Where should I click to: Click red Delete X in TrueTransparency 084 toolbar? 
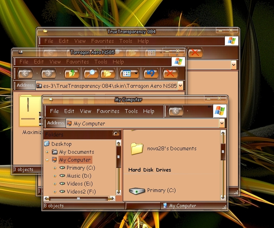pos(195,53)
